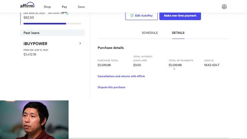Click the $1,499.88 total of payments value
The height and width of the screenshot is (139, 247).
[x=175, y=65]
